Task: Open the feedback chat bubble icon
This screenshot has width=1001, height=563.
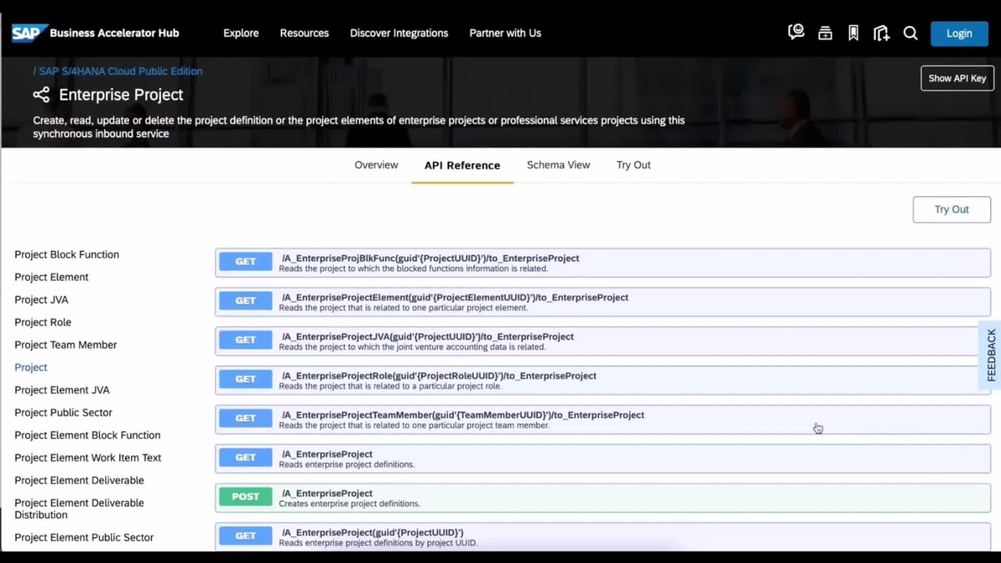Action: [x=796, y=32]
